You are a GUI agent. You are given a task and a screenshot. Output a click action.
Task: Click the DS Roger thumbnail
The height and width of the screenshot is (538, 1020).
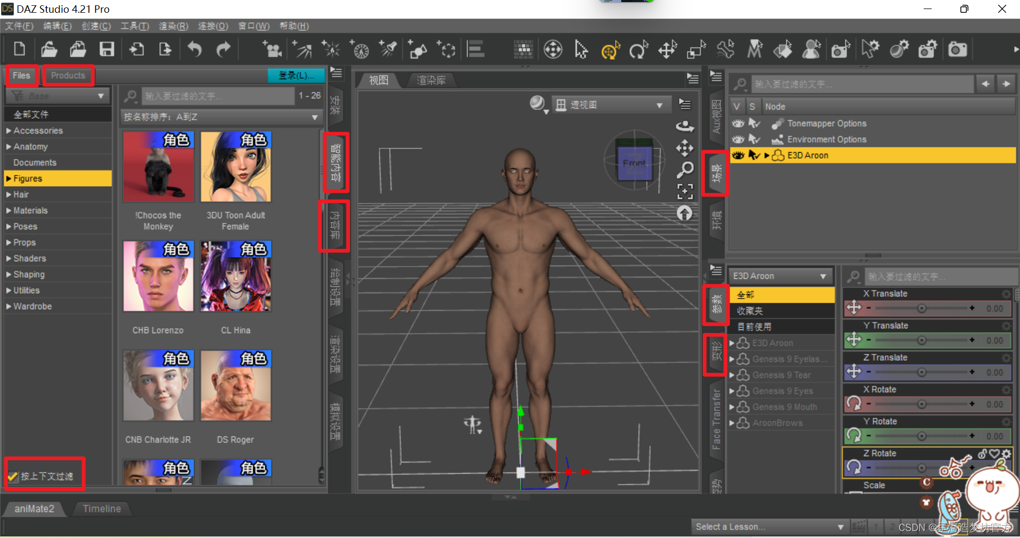[236, 385]
